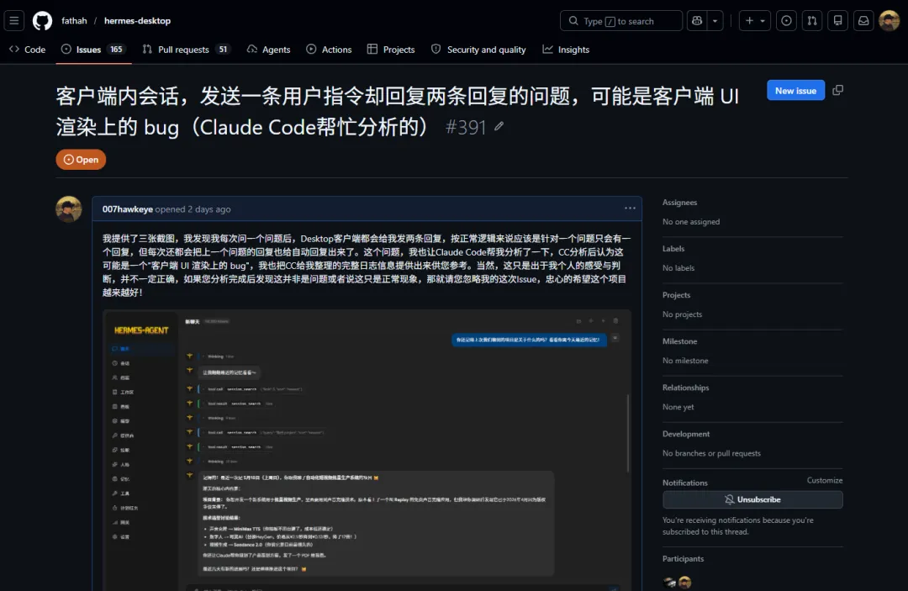Go to GitHub home via Octocat logo
The width and height of the screenshot is (908, 591).
coord(42,21)
